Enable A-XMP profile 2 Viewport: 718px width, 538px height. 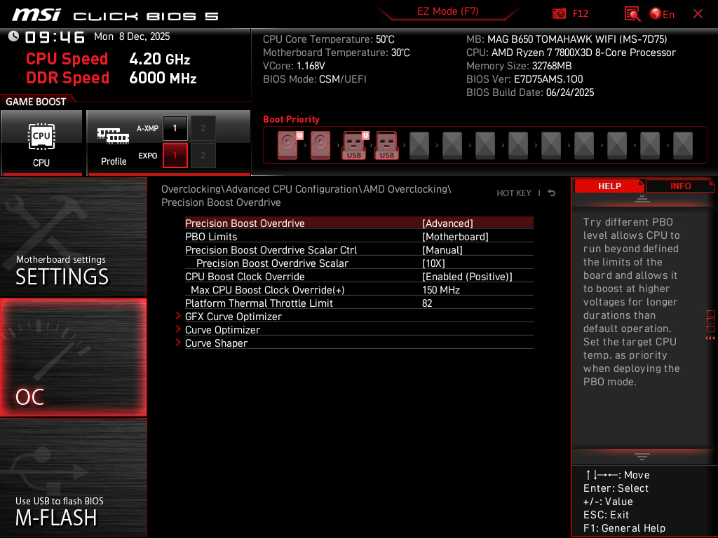pos(203,128)
